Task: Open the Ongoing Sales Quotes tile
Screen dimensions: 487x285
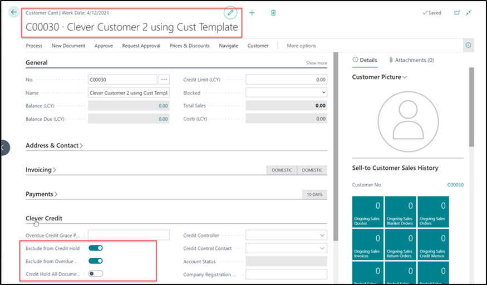Action: (368, 212)
